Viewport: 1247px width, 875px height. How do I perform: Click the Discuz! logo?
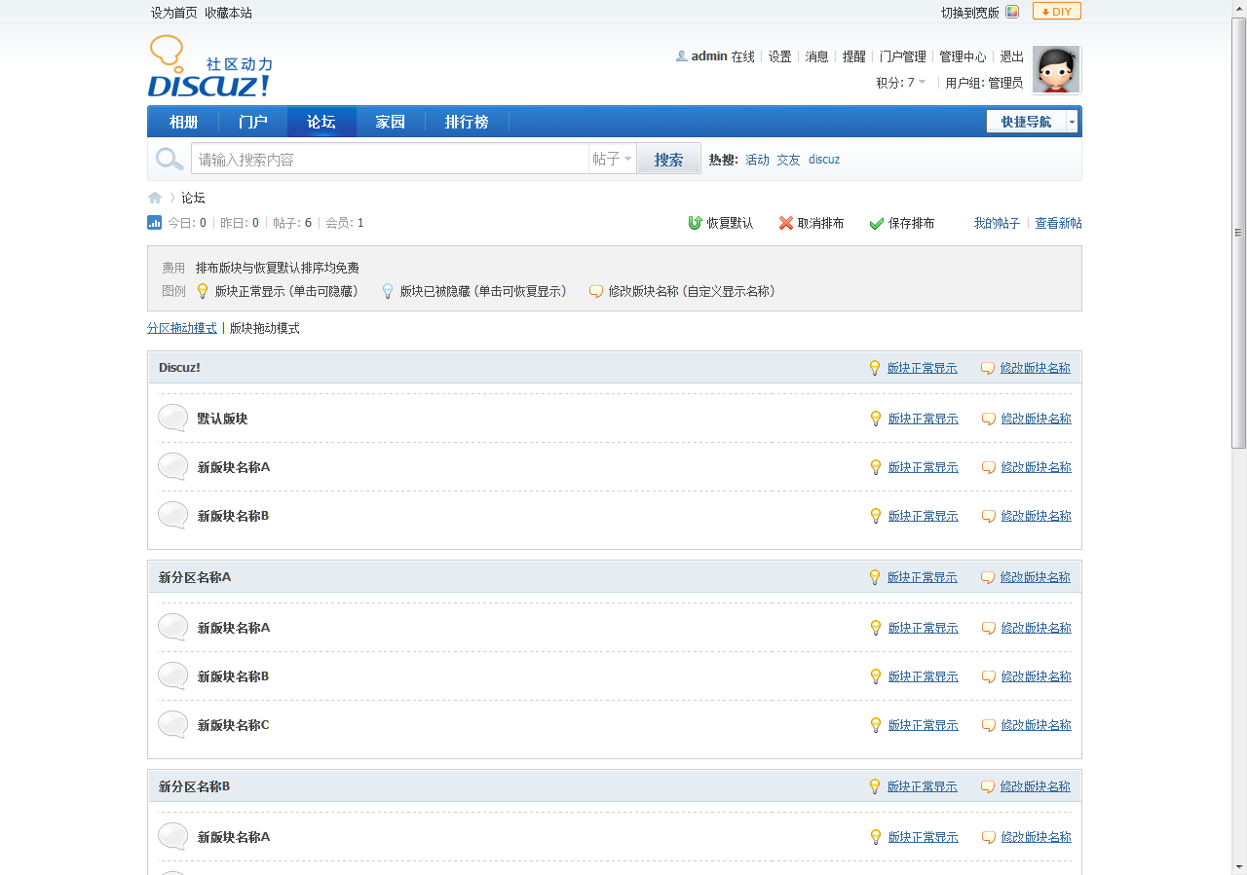(x=210, y=66)
